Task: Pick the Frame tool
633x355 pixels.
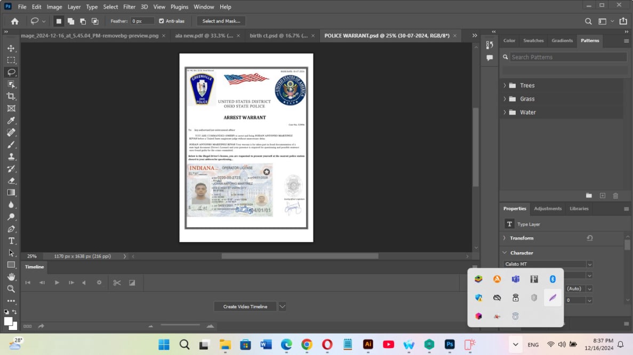Action: (x=11, y=109)
